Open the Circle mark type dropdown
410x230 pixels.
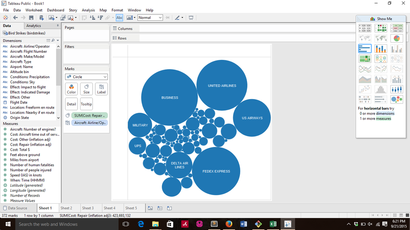click(86, 77)
